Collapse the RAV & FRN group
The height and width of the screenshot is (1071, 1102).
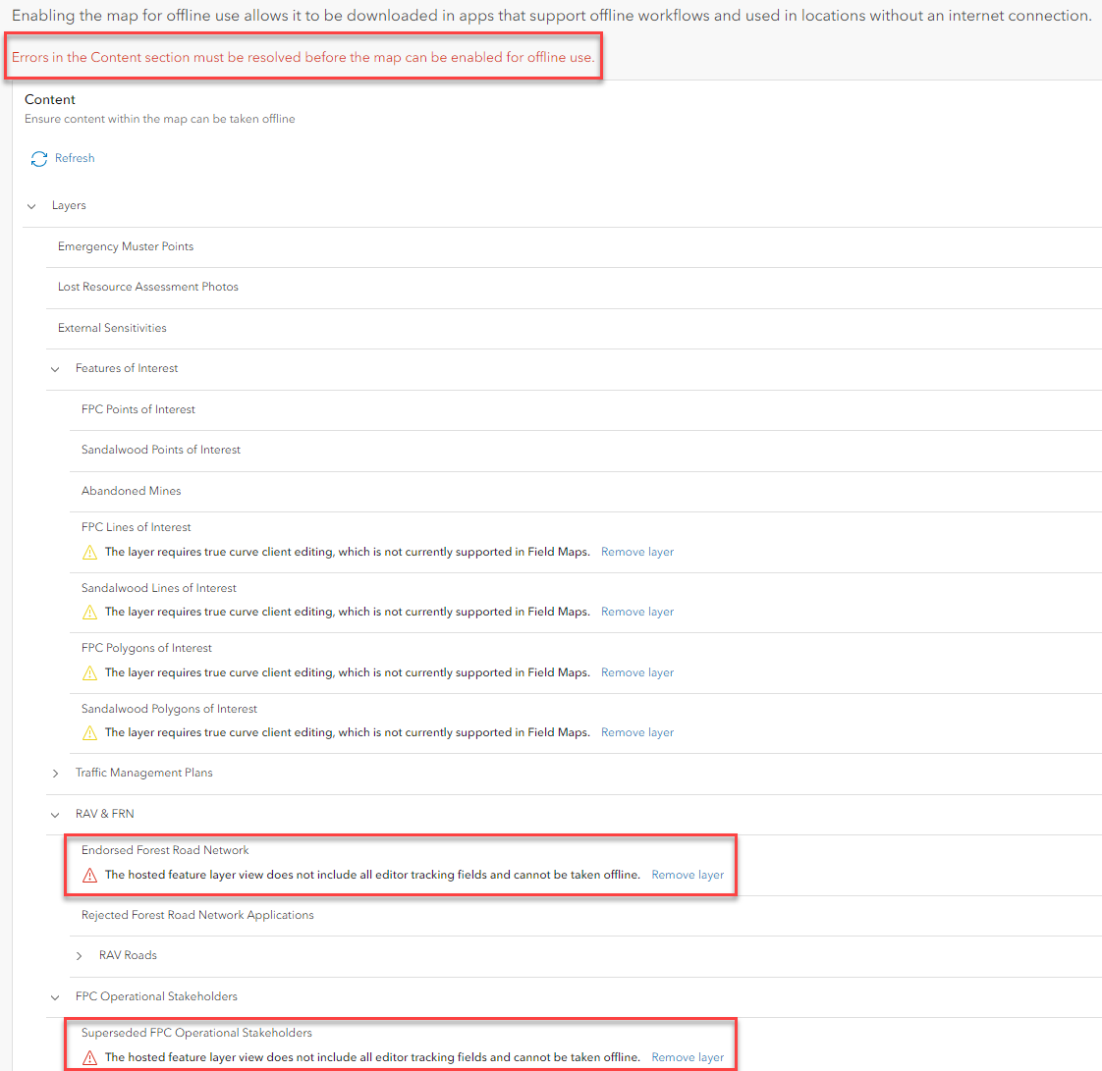click(x=55, y=814)
